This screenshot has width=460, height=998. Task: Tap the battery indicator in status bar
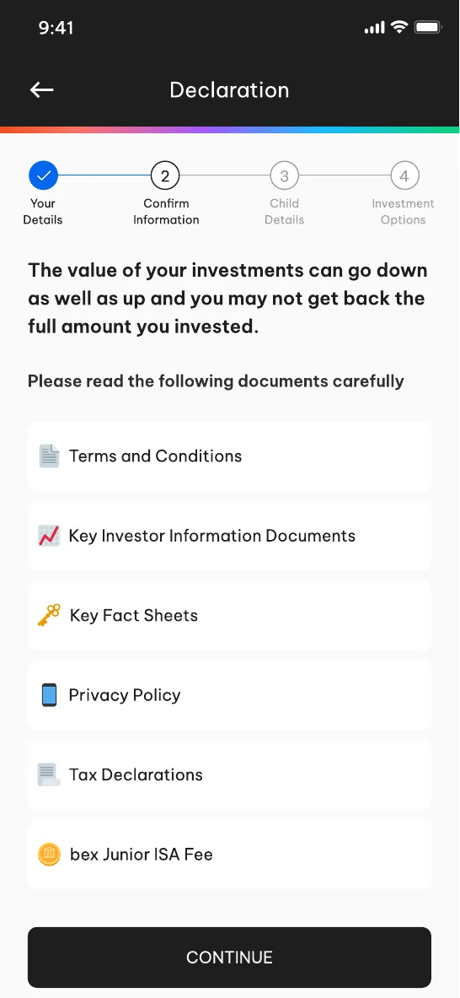click(x=428, y=27)
